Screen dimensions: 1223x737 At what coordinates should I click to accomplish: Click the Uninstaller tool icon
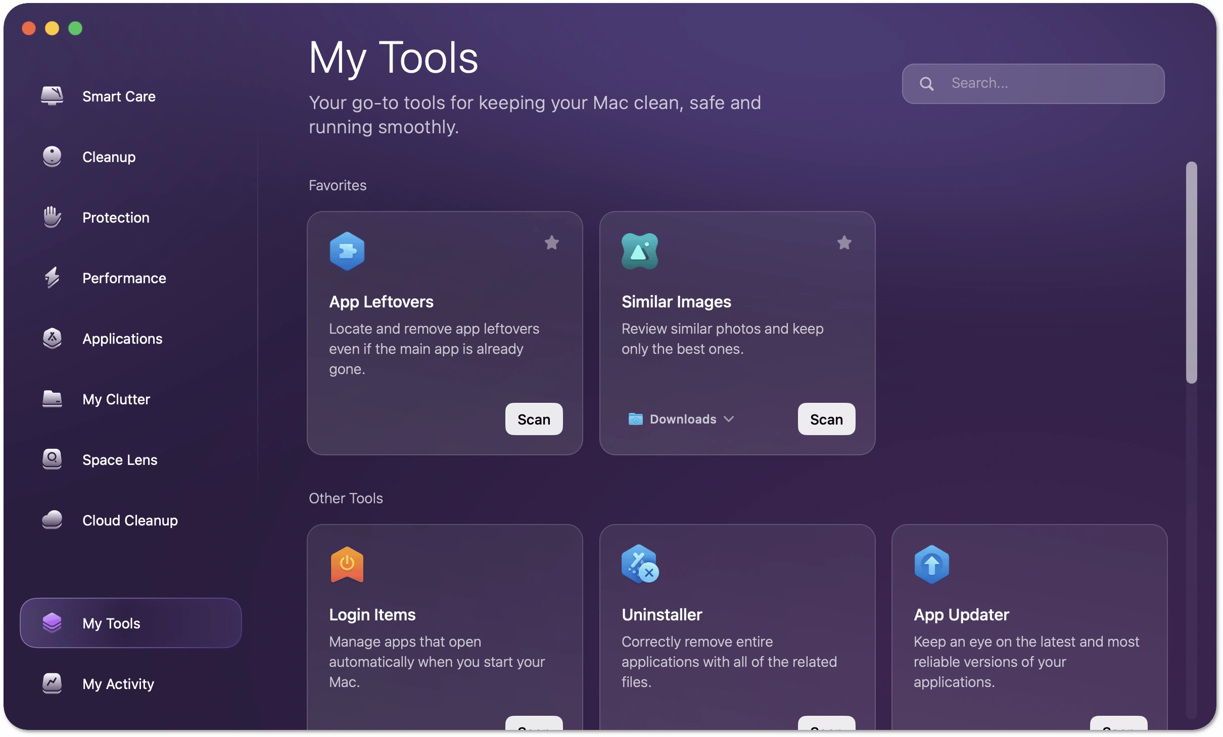(x=640, y=564)
